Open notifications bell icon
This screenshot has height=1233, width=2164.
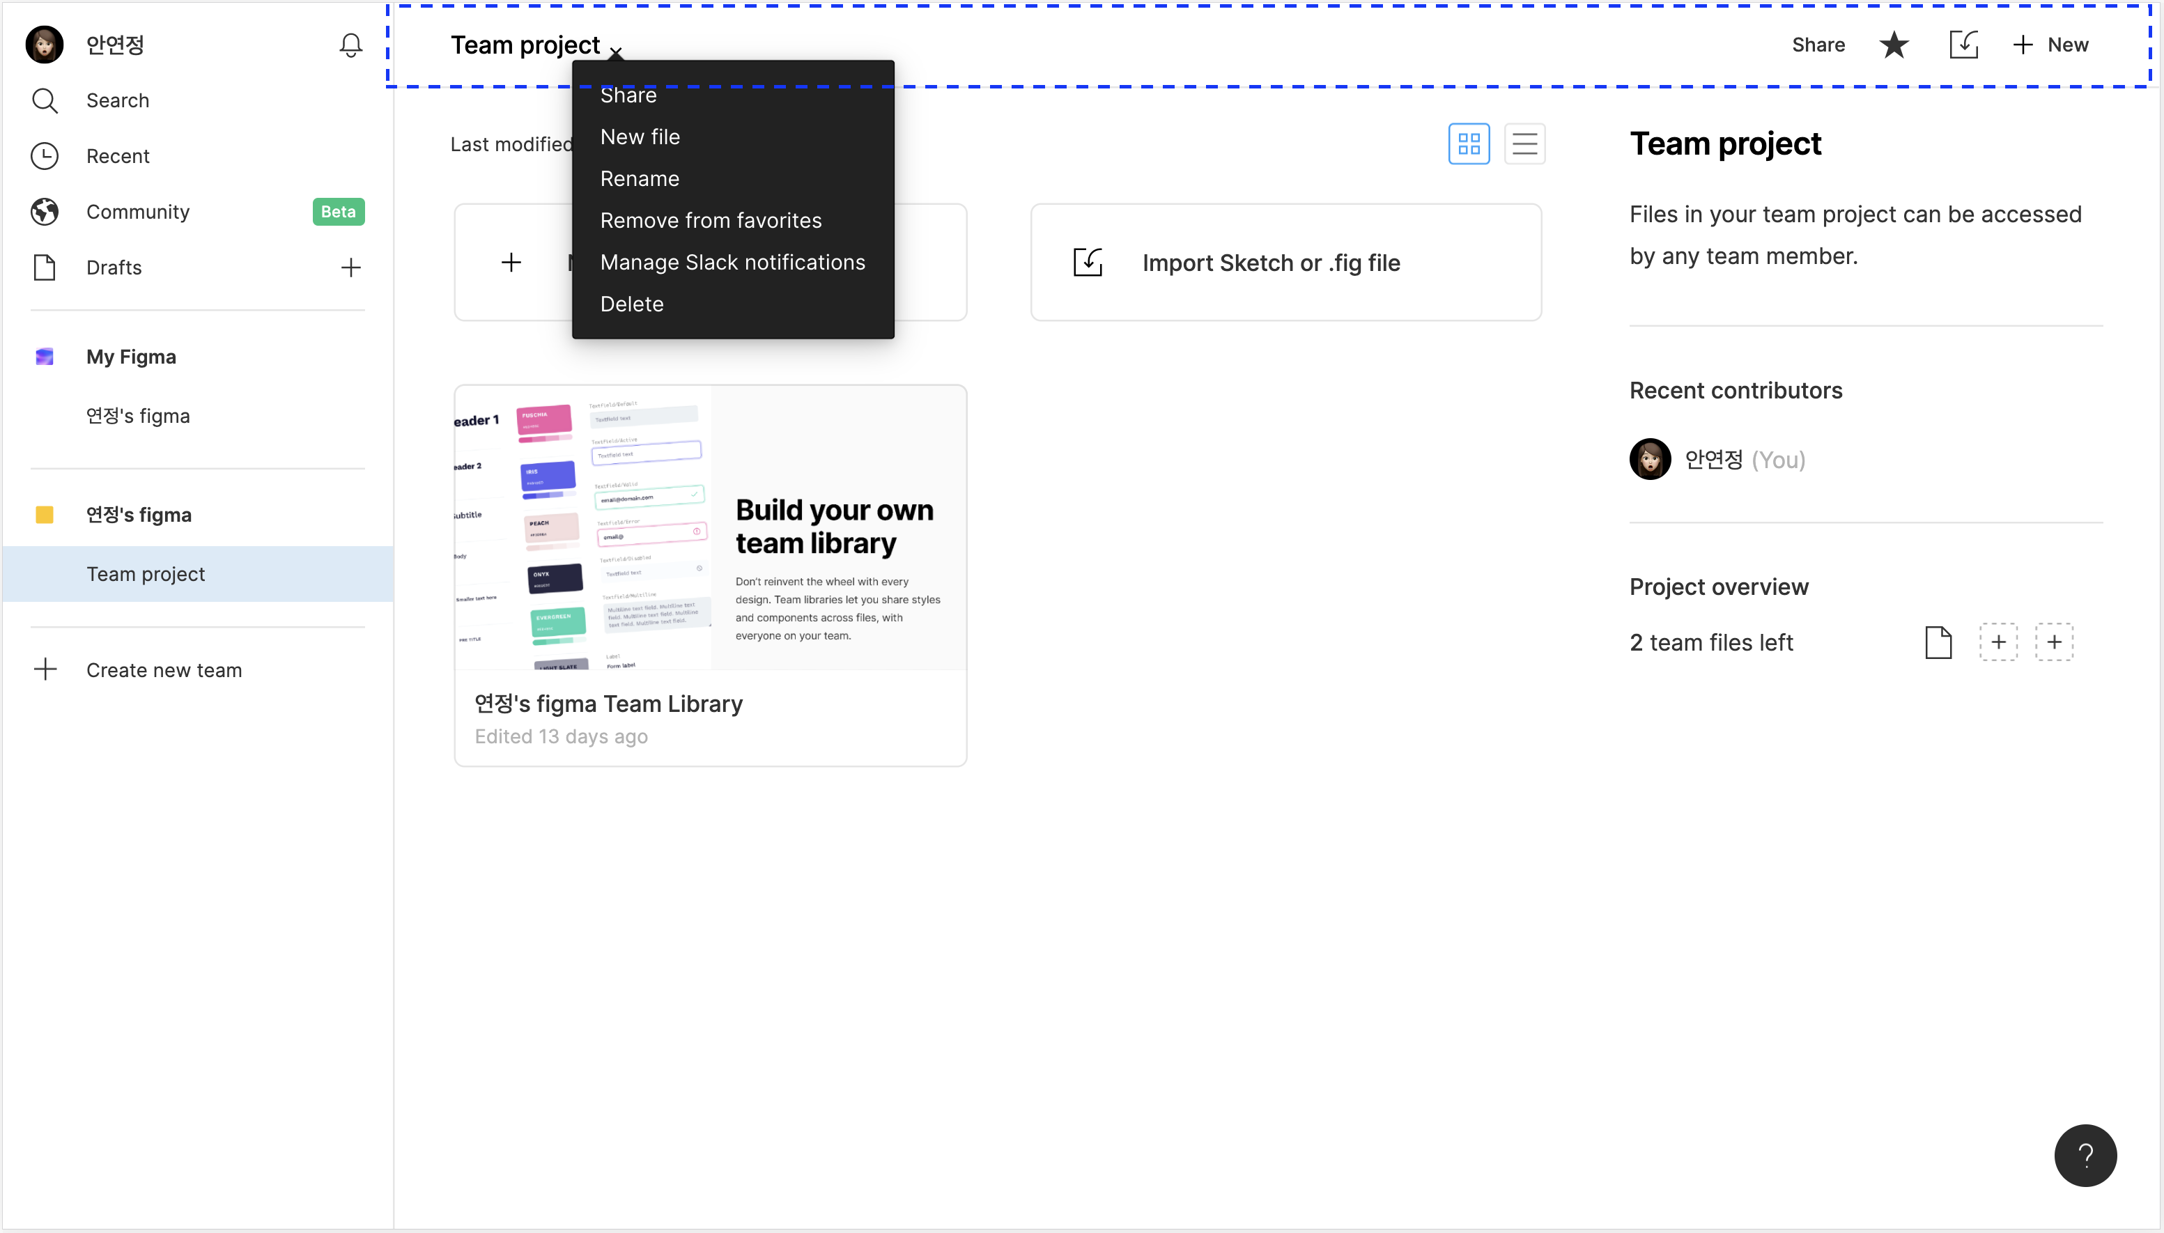(x=350, y=45)
